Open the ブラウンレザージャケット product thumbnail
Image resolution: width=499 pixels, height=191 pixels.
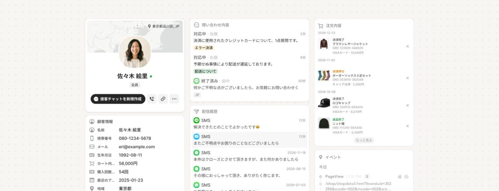click(324, 44)
